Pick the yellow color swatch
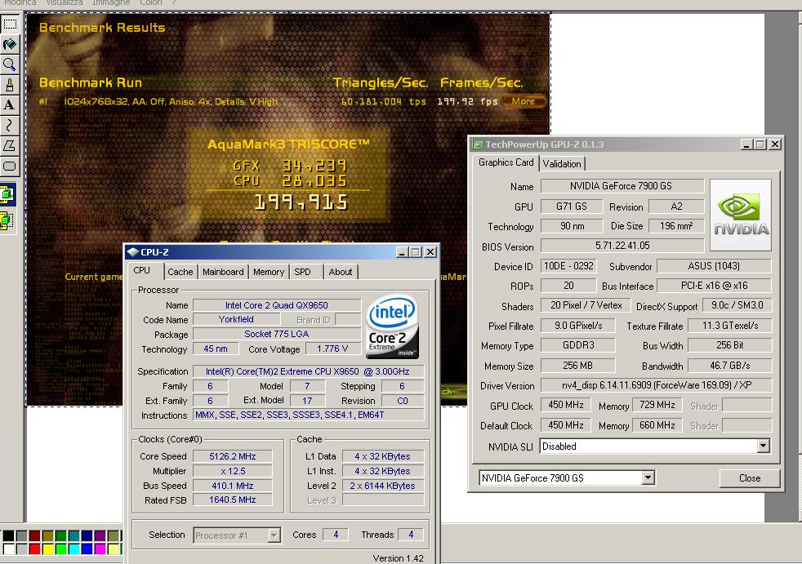The width and height of the screenshot is (802, 564). coord(48,549)
